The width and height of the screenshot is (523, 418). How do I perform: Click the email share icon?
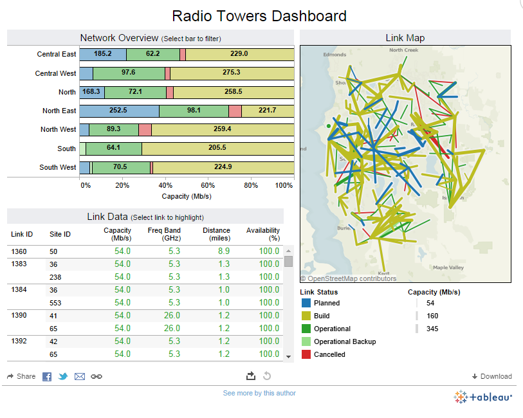[80, 377]
